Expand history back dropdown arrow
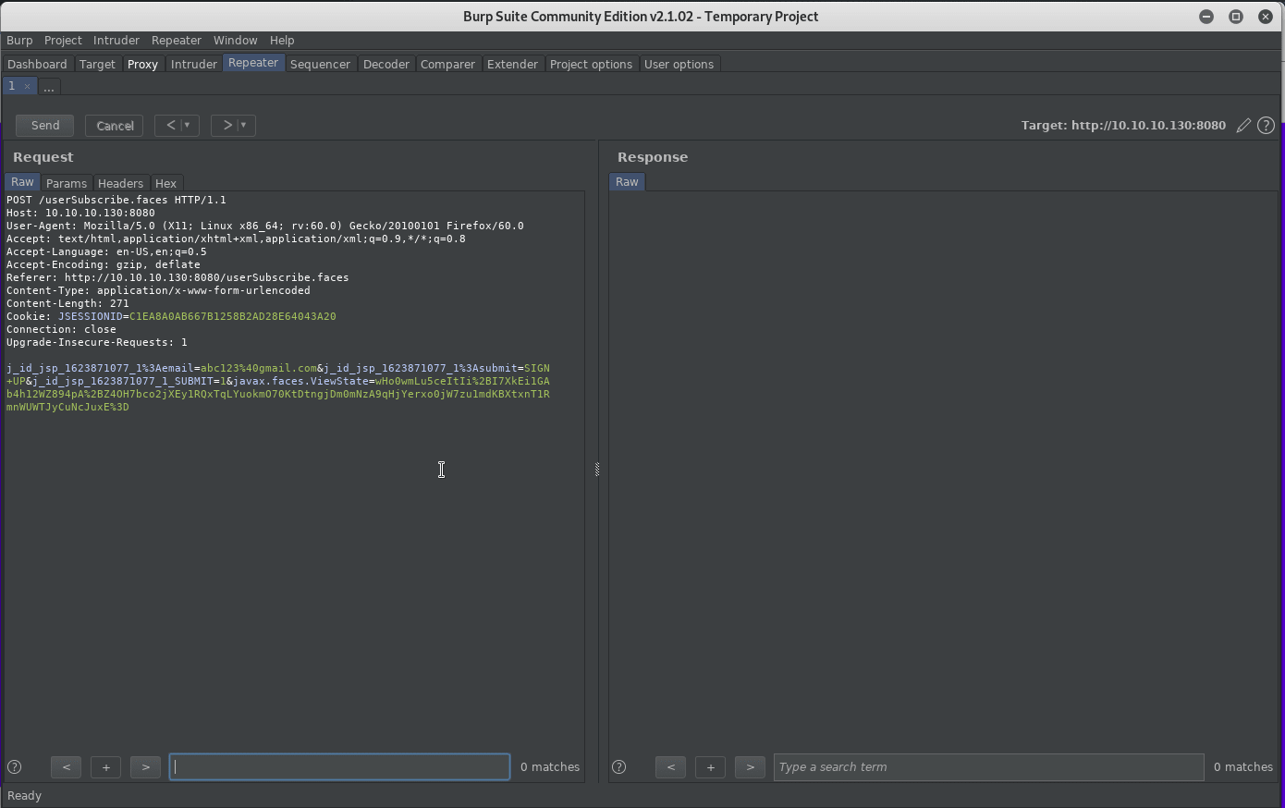 coord(188,125)
